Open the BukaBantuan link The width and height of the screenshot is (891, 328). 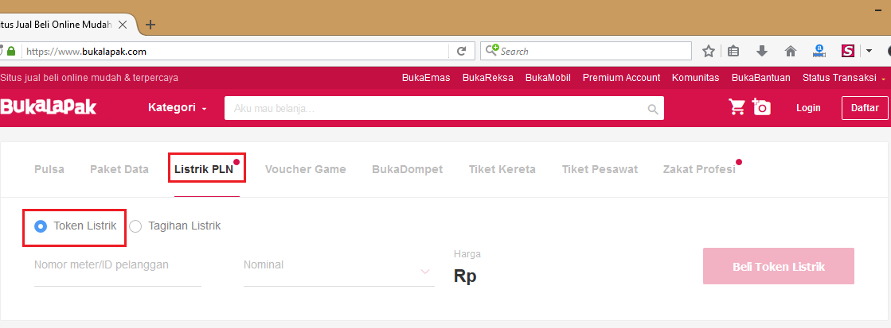761,78
